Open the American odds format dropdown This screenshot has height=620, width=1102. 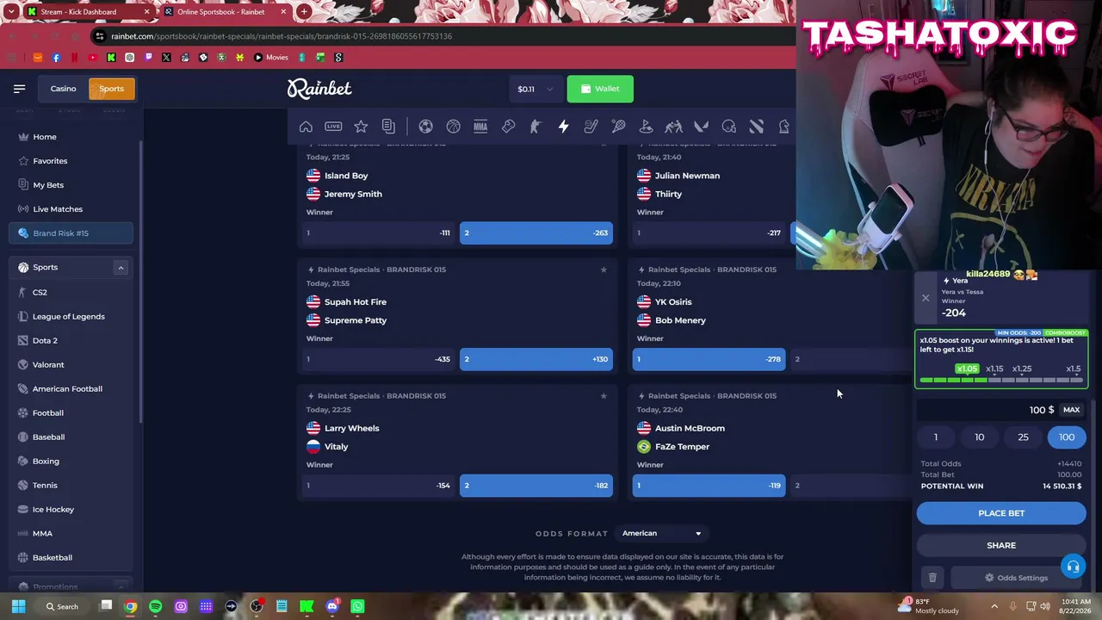661,533
